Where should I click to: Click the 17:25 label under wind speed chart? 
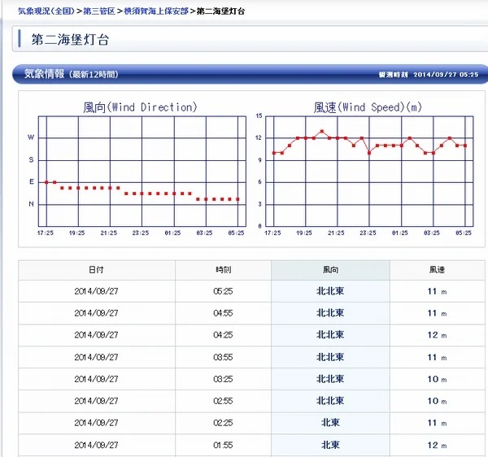[273, 233]
